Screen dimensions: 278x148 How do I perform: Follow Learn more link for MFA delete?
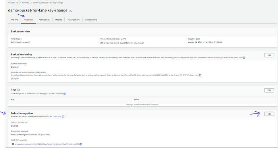pyautogui.click(x=194, y=75)
